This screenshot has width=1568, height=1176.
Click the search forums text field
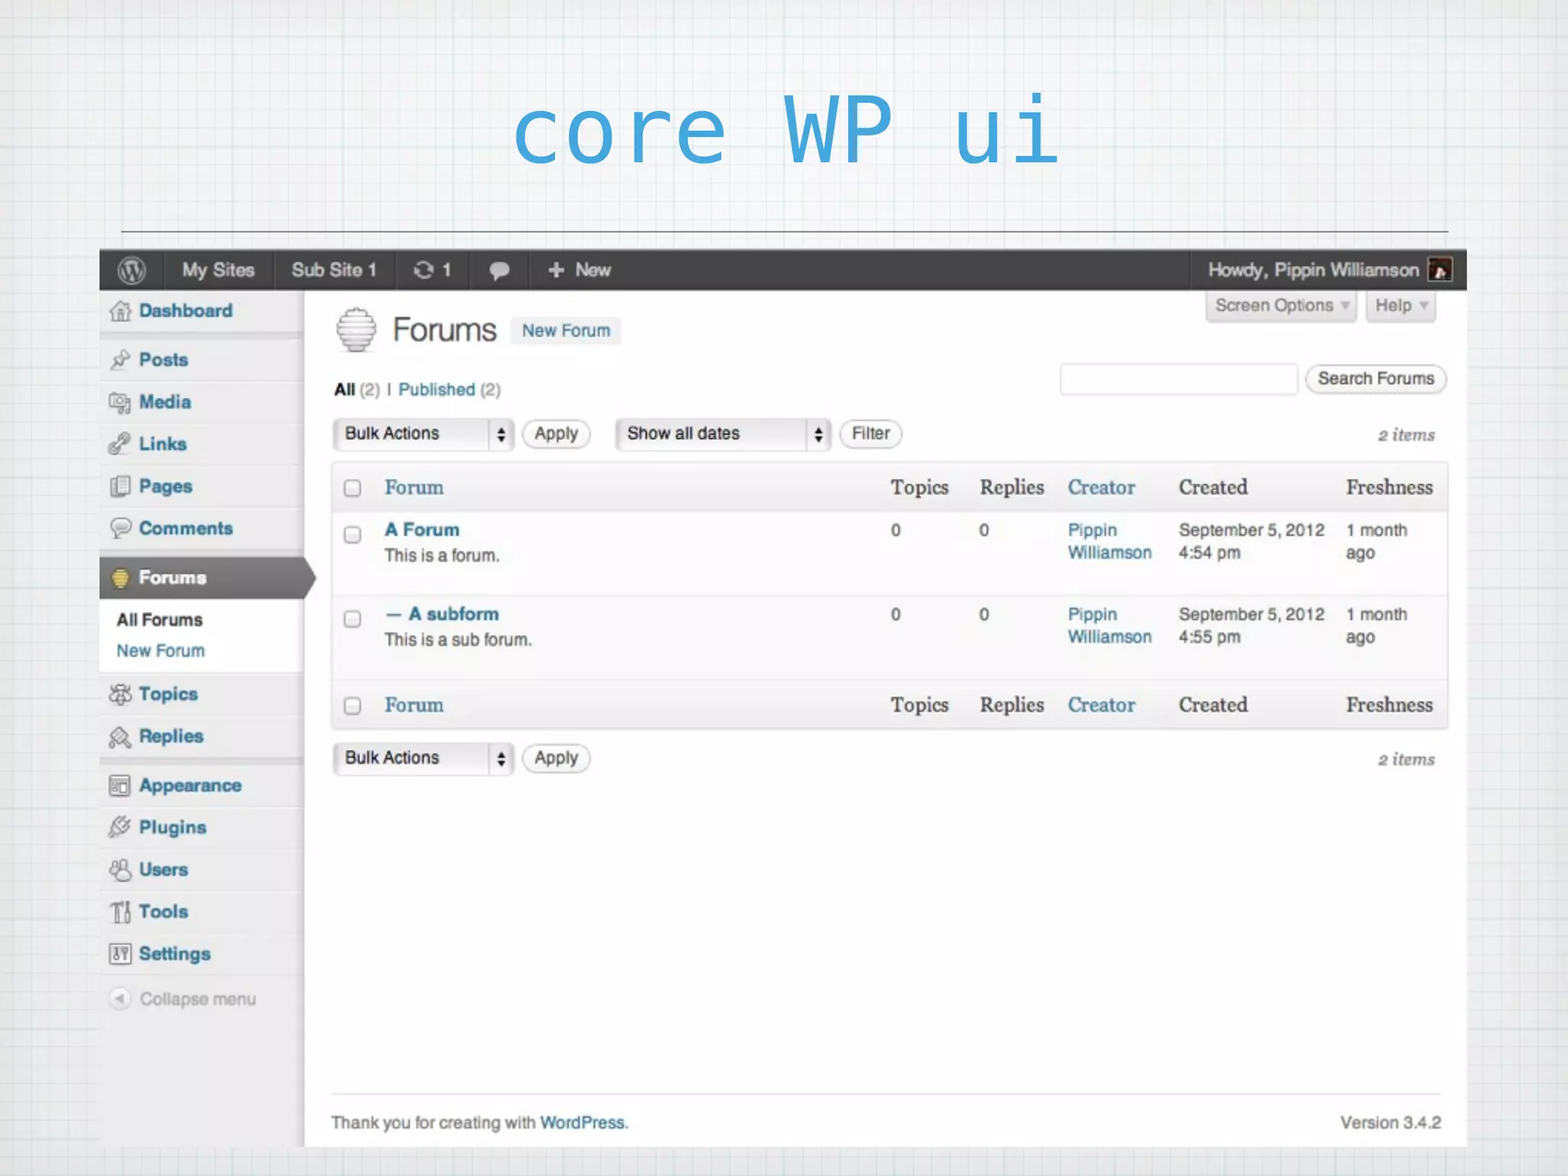[x=1179, y=379]
